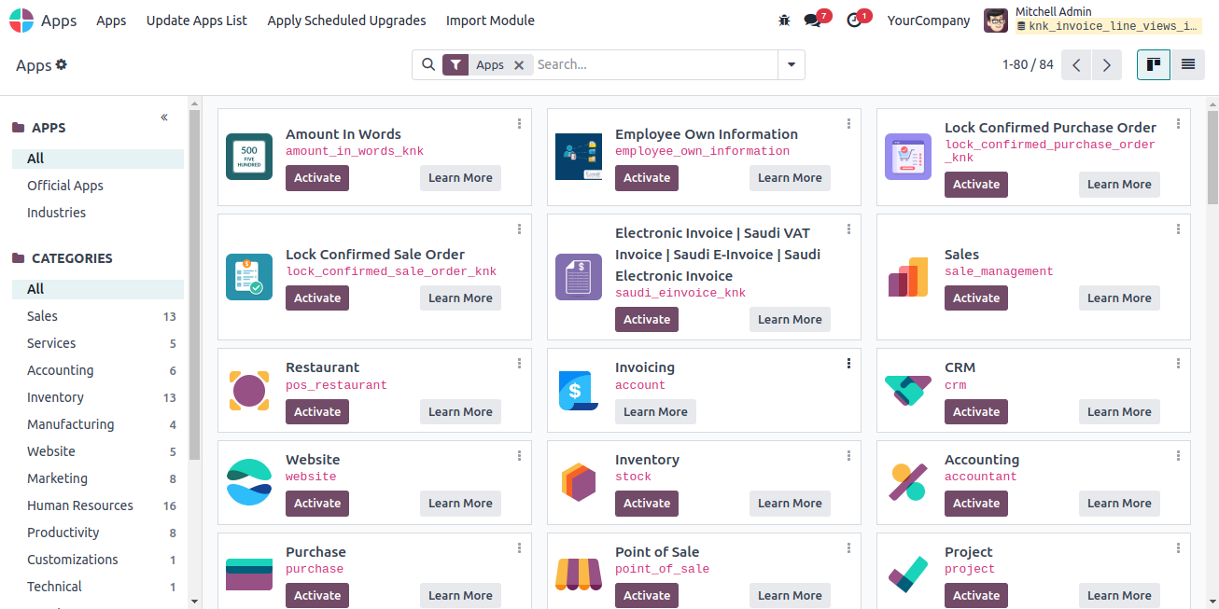Activate the CRM app
Viewport: 1219px width, 609px height.
pyautogui.click(x=976, y=412)
